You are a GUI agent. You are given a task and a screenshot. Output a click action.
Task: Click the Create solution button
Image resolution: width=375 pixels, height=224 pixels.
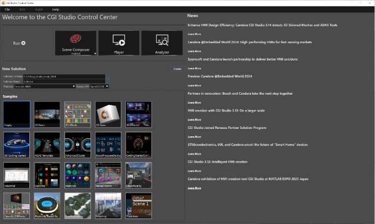[178, 68]
